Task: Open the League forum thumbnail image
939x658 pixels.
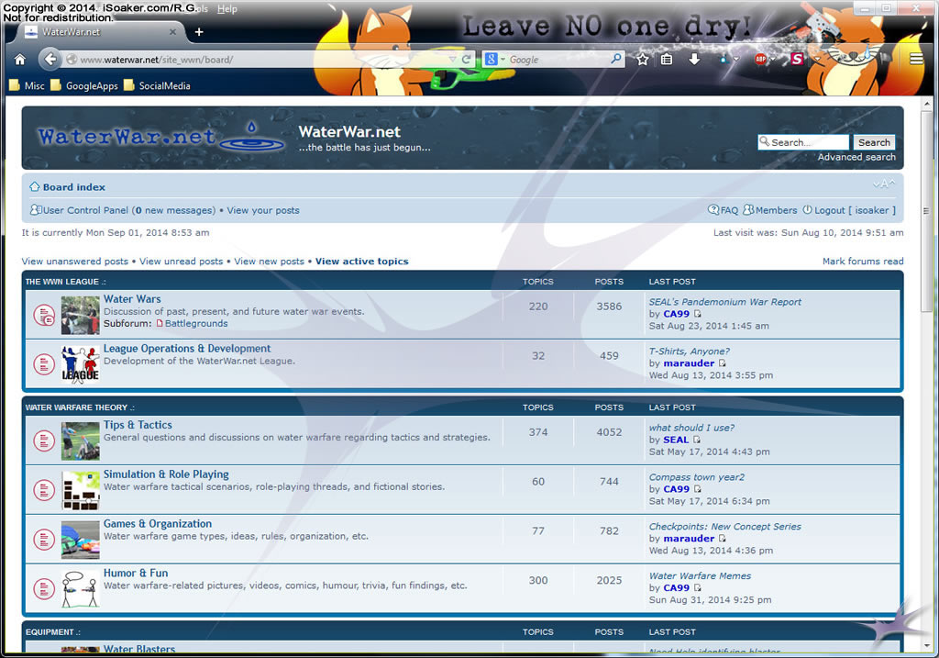Action: point(81,364)
